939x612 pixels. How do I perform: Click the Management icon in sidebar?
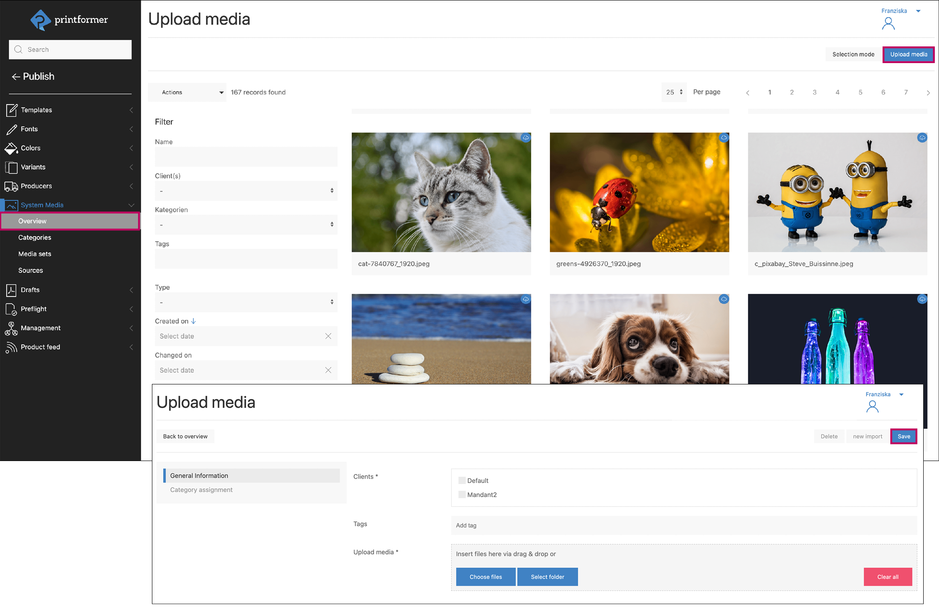coord(11,329)
